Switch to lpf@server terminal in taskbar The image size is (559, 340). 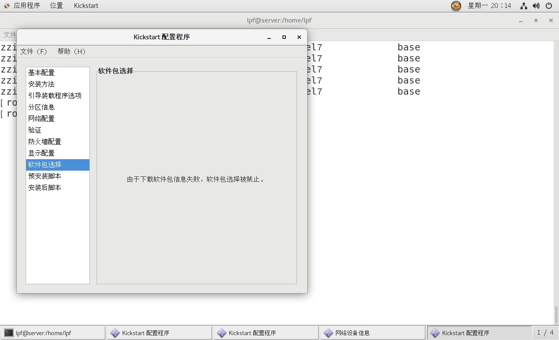pyautogui.click(x=53, y=332)
